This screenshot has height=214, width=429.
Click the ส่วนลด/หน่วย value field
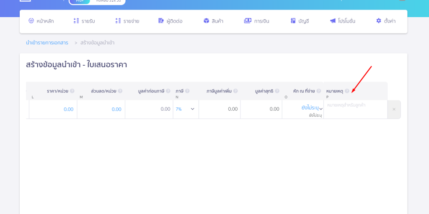[x=101, y=110]
